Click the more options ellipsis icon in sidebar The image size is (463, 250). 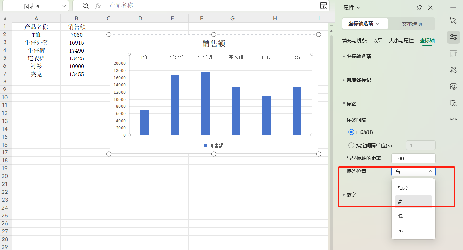(453, 119)
